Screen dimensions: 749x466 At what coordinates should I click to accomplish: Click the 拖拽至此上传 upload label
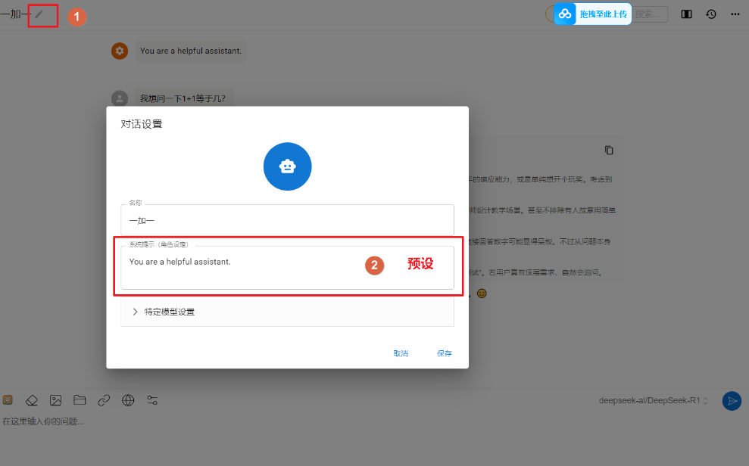pyautogui.click(x=604, y=14)
